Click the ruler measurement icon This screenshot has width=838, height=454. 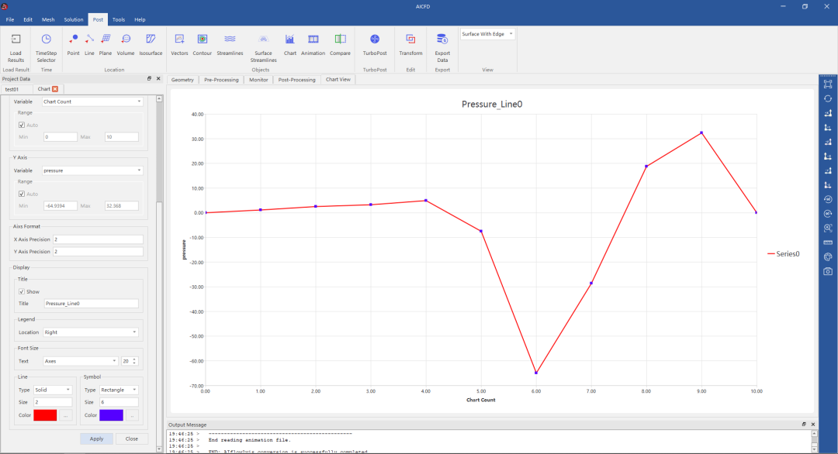click(828, 242)
